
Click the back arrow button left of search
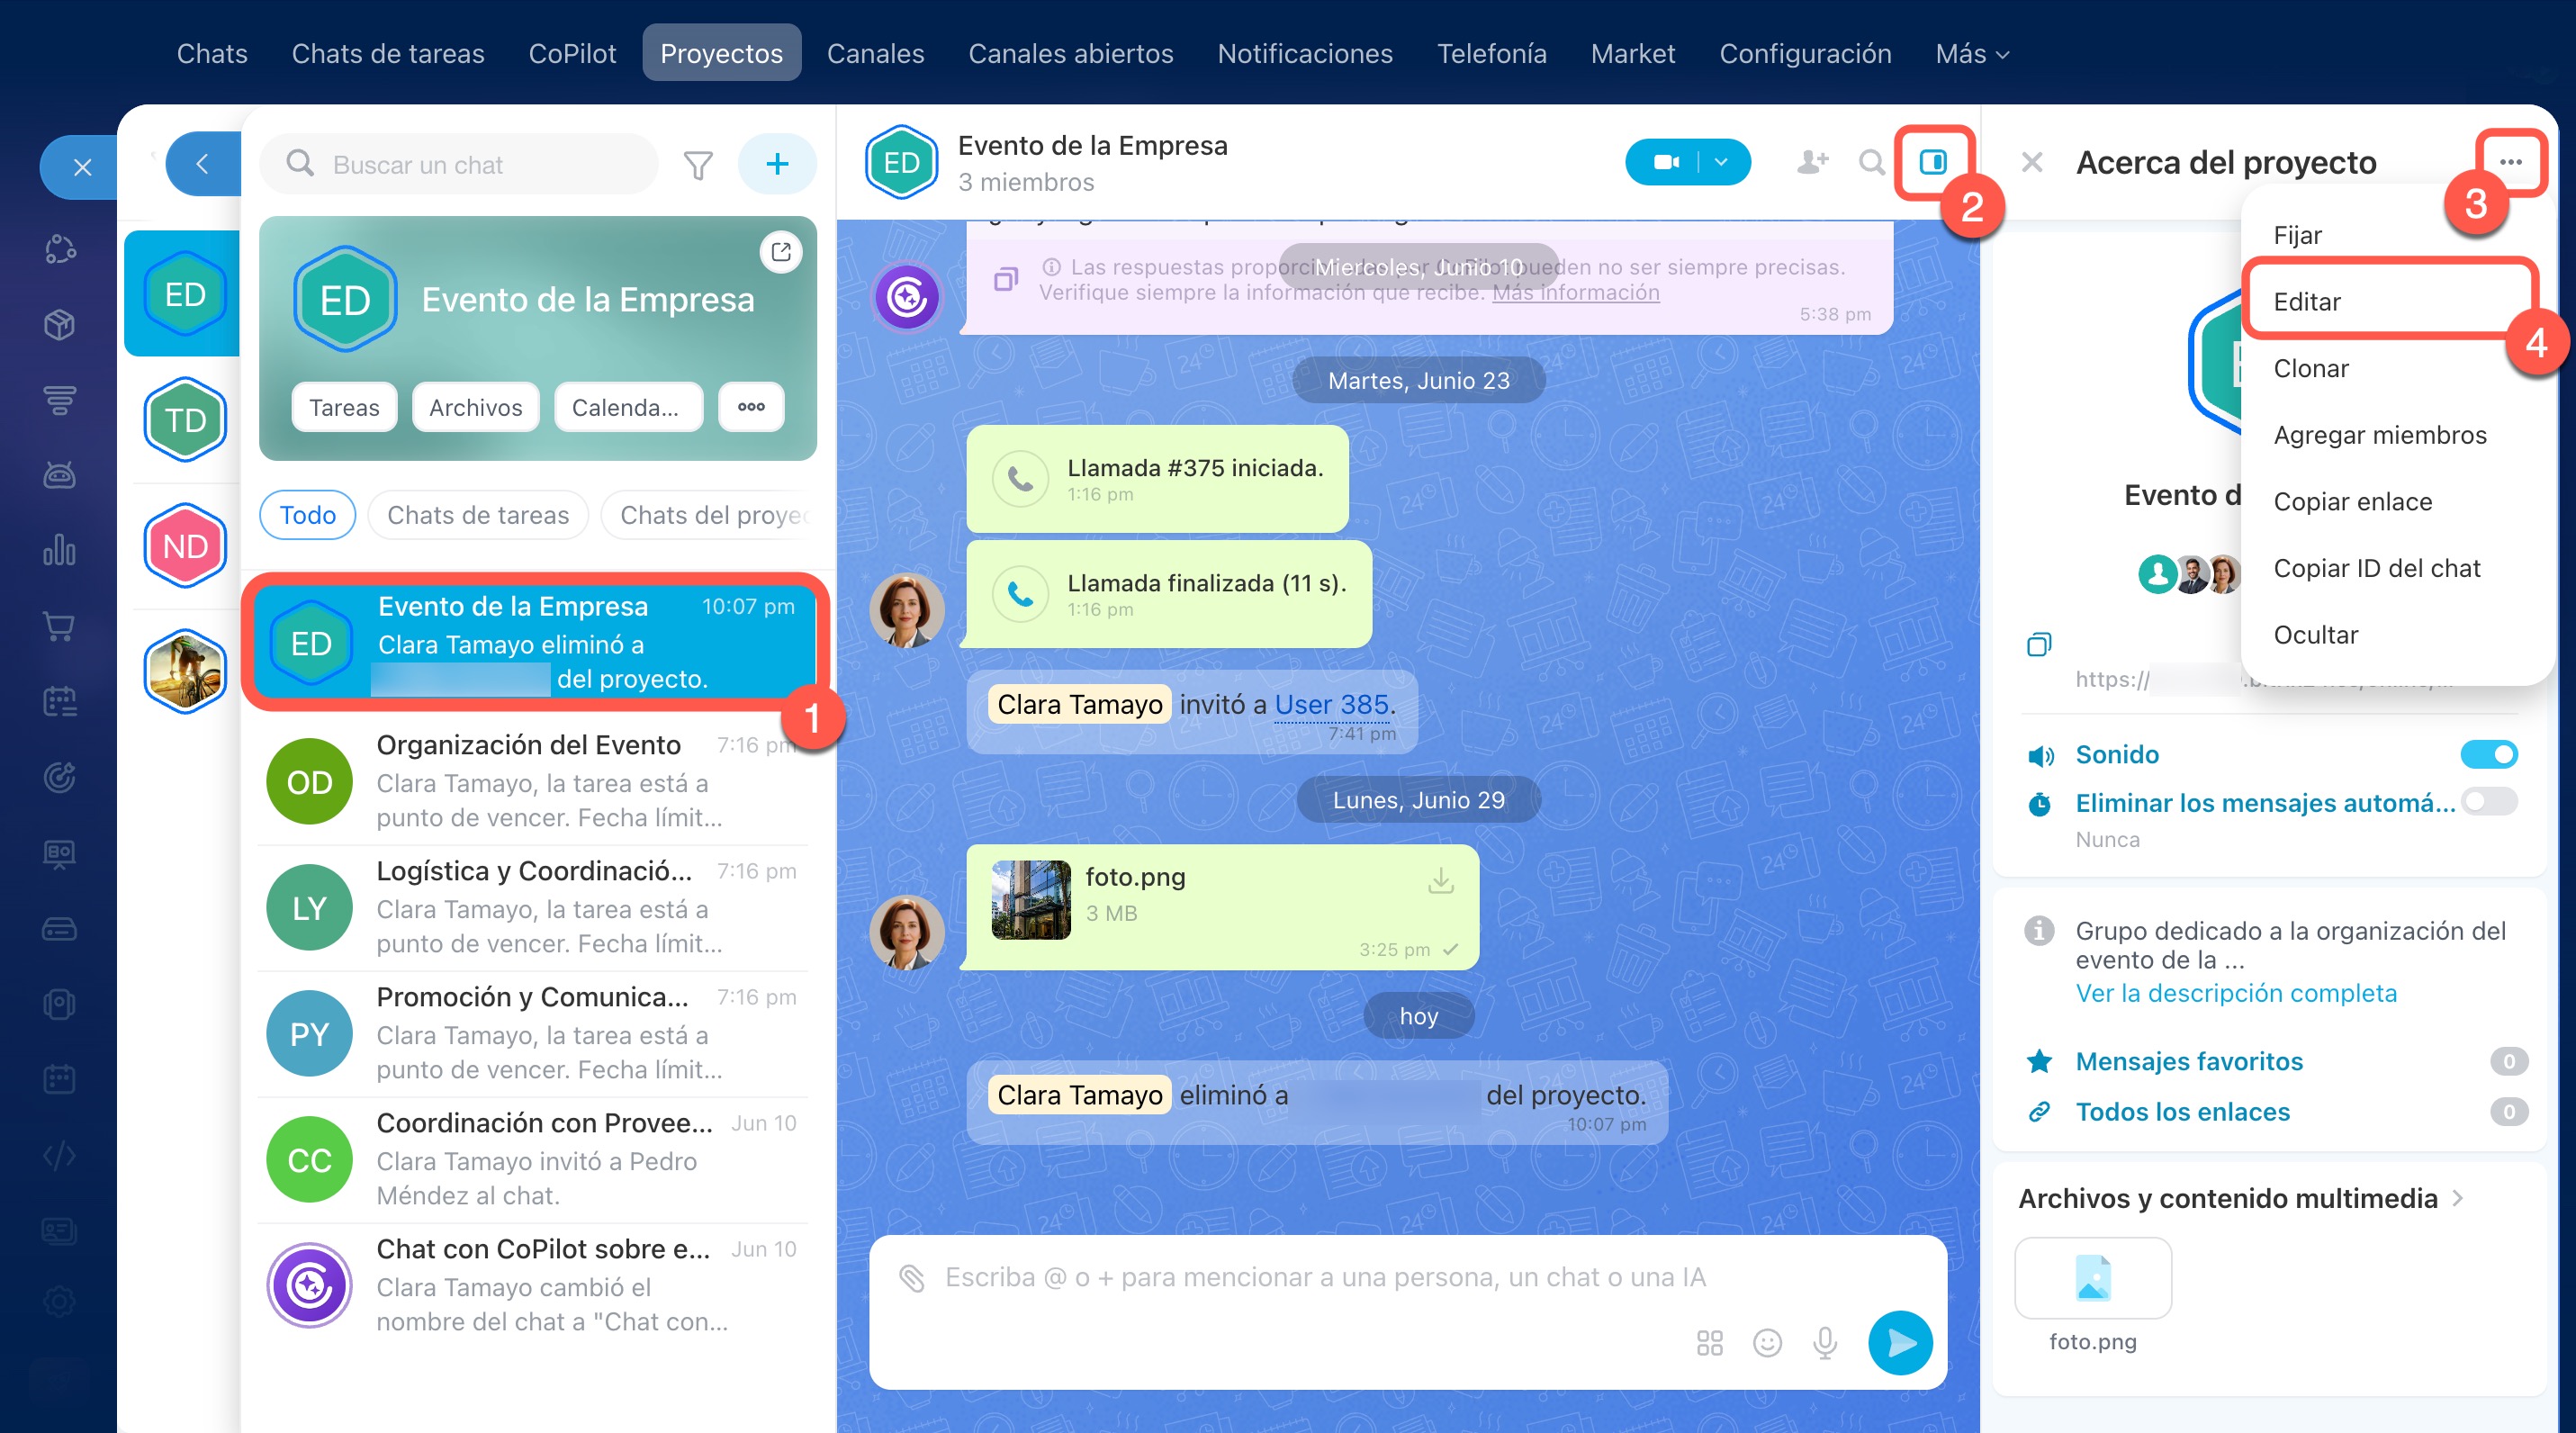203,164
